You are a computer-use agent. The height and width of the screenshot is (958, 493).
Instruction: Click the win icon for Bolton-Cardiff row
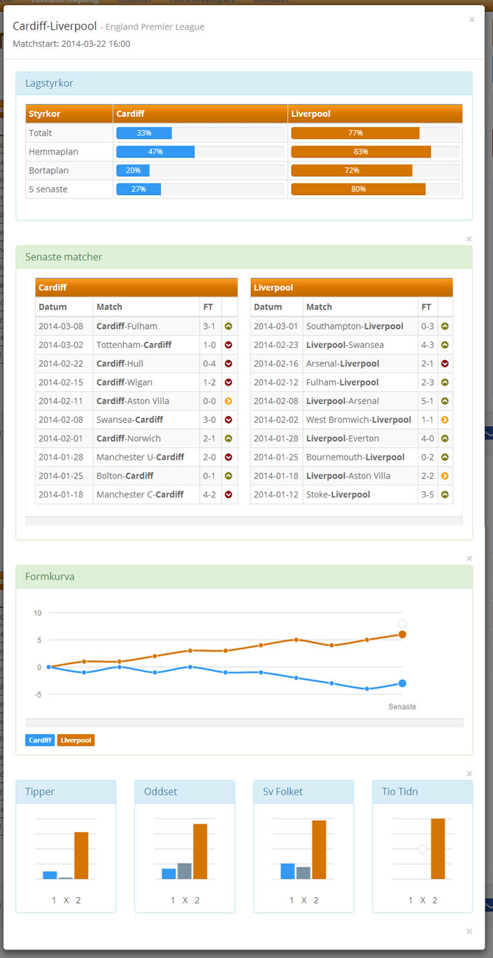click(x=229, y=476)
